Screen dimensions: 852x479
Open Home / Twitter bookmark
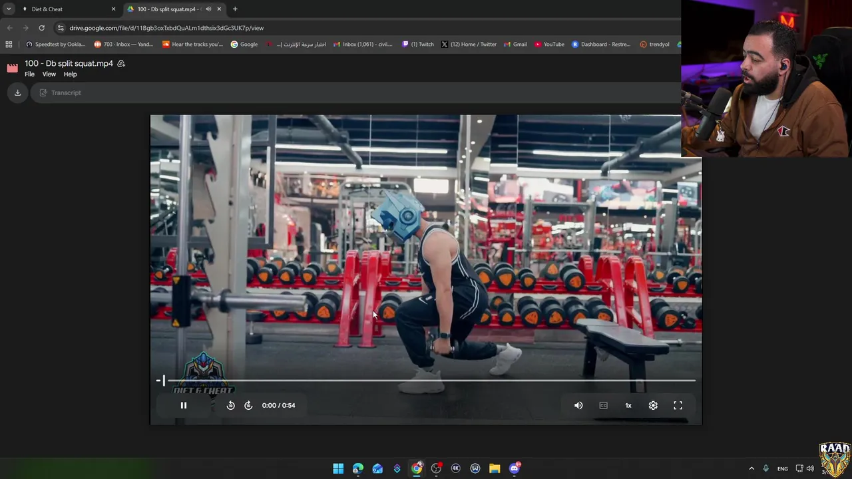coord(469,45)
